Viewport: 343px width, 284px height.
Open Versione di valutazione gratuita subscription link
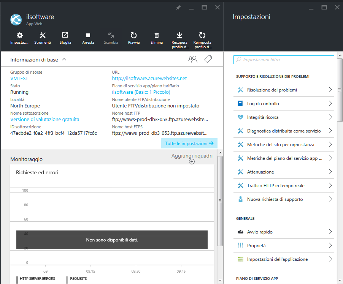coord(44,120)
